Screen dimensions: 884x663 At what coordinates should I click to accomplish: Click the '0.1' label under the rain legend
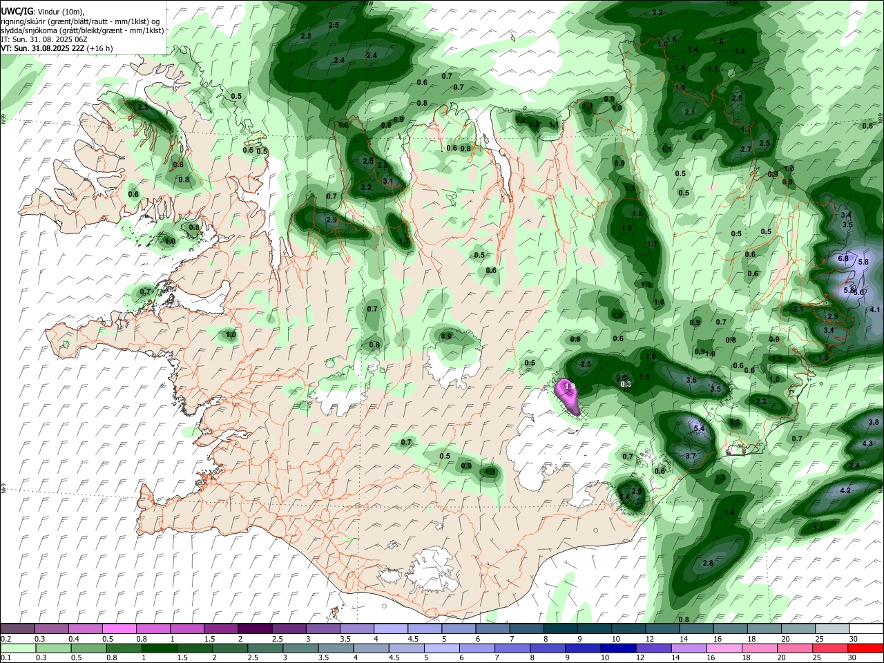coord(6,658)
